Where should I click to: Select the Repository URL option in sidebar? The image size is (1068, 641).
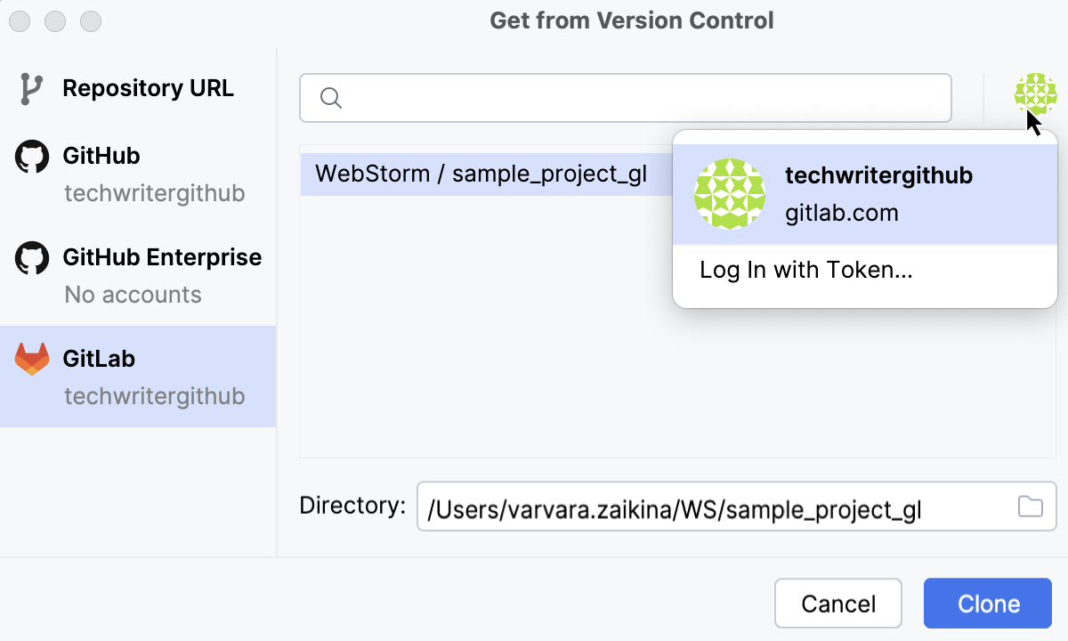pos(148,88)
